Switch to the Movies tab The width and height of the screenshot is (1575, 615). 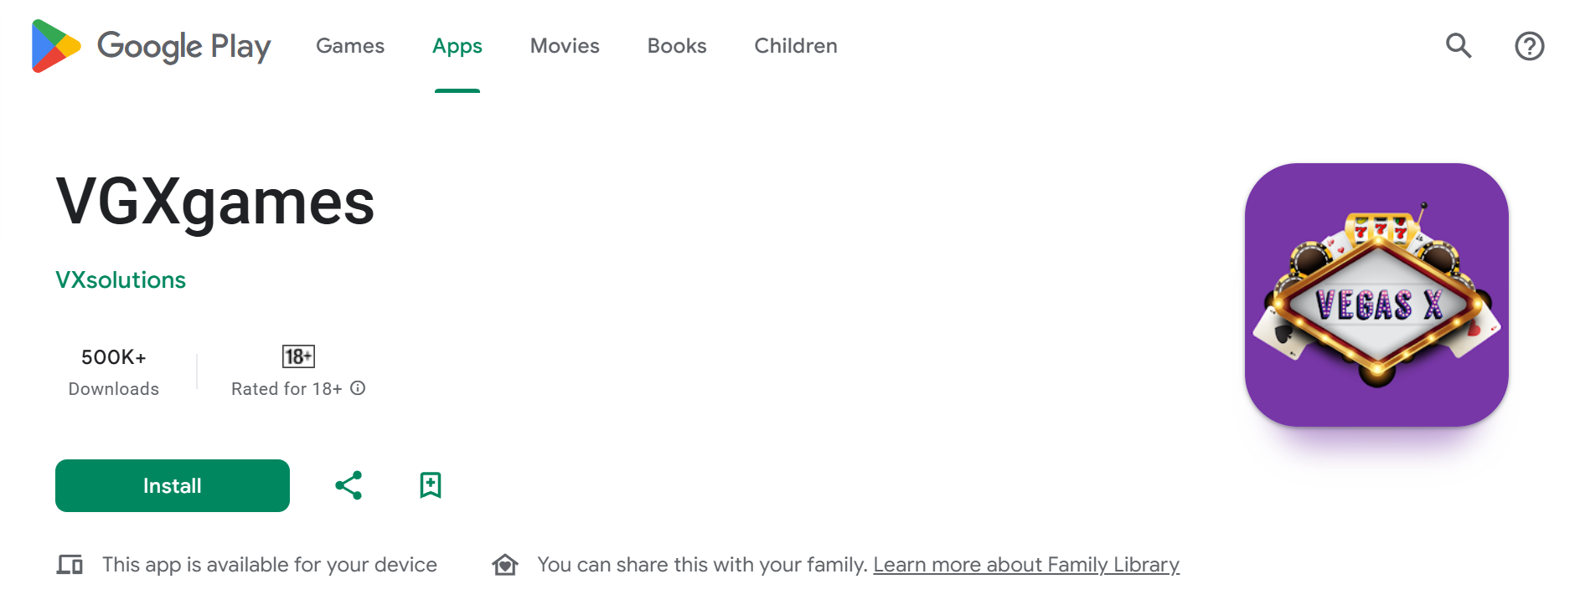pos(565,46)
